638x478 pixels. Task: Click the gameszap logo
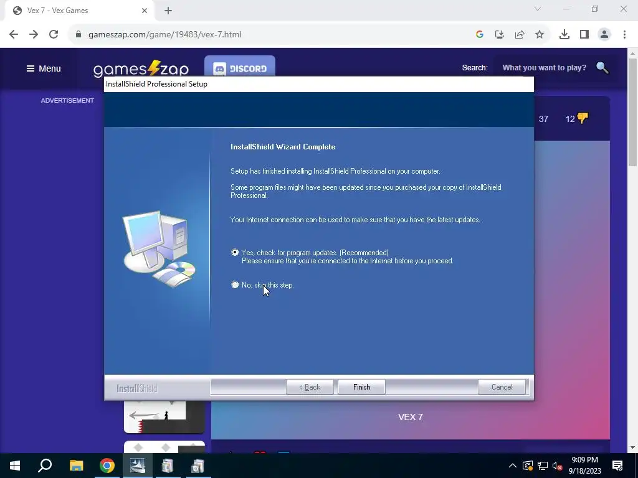tap(141, 68)
